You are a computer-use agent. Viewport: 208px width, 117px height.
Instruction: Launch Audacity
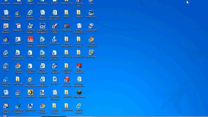(x=6, y=40)
